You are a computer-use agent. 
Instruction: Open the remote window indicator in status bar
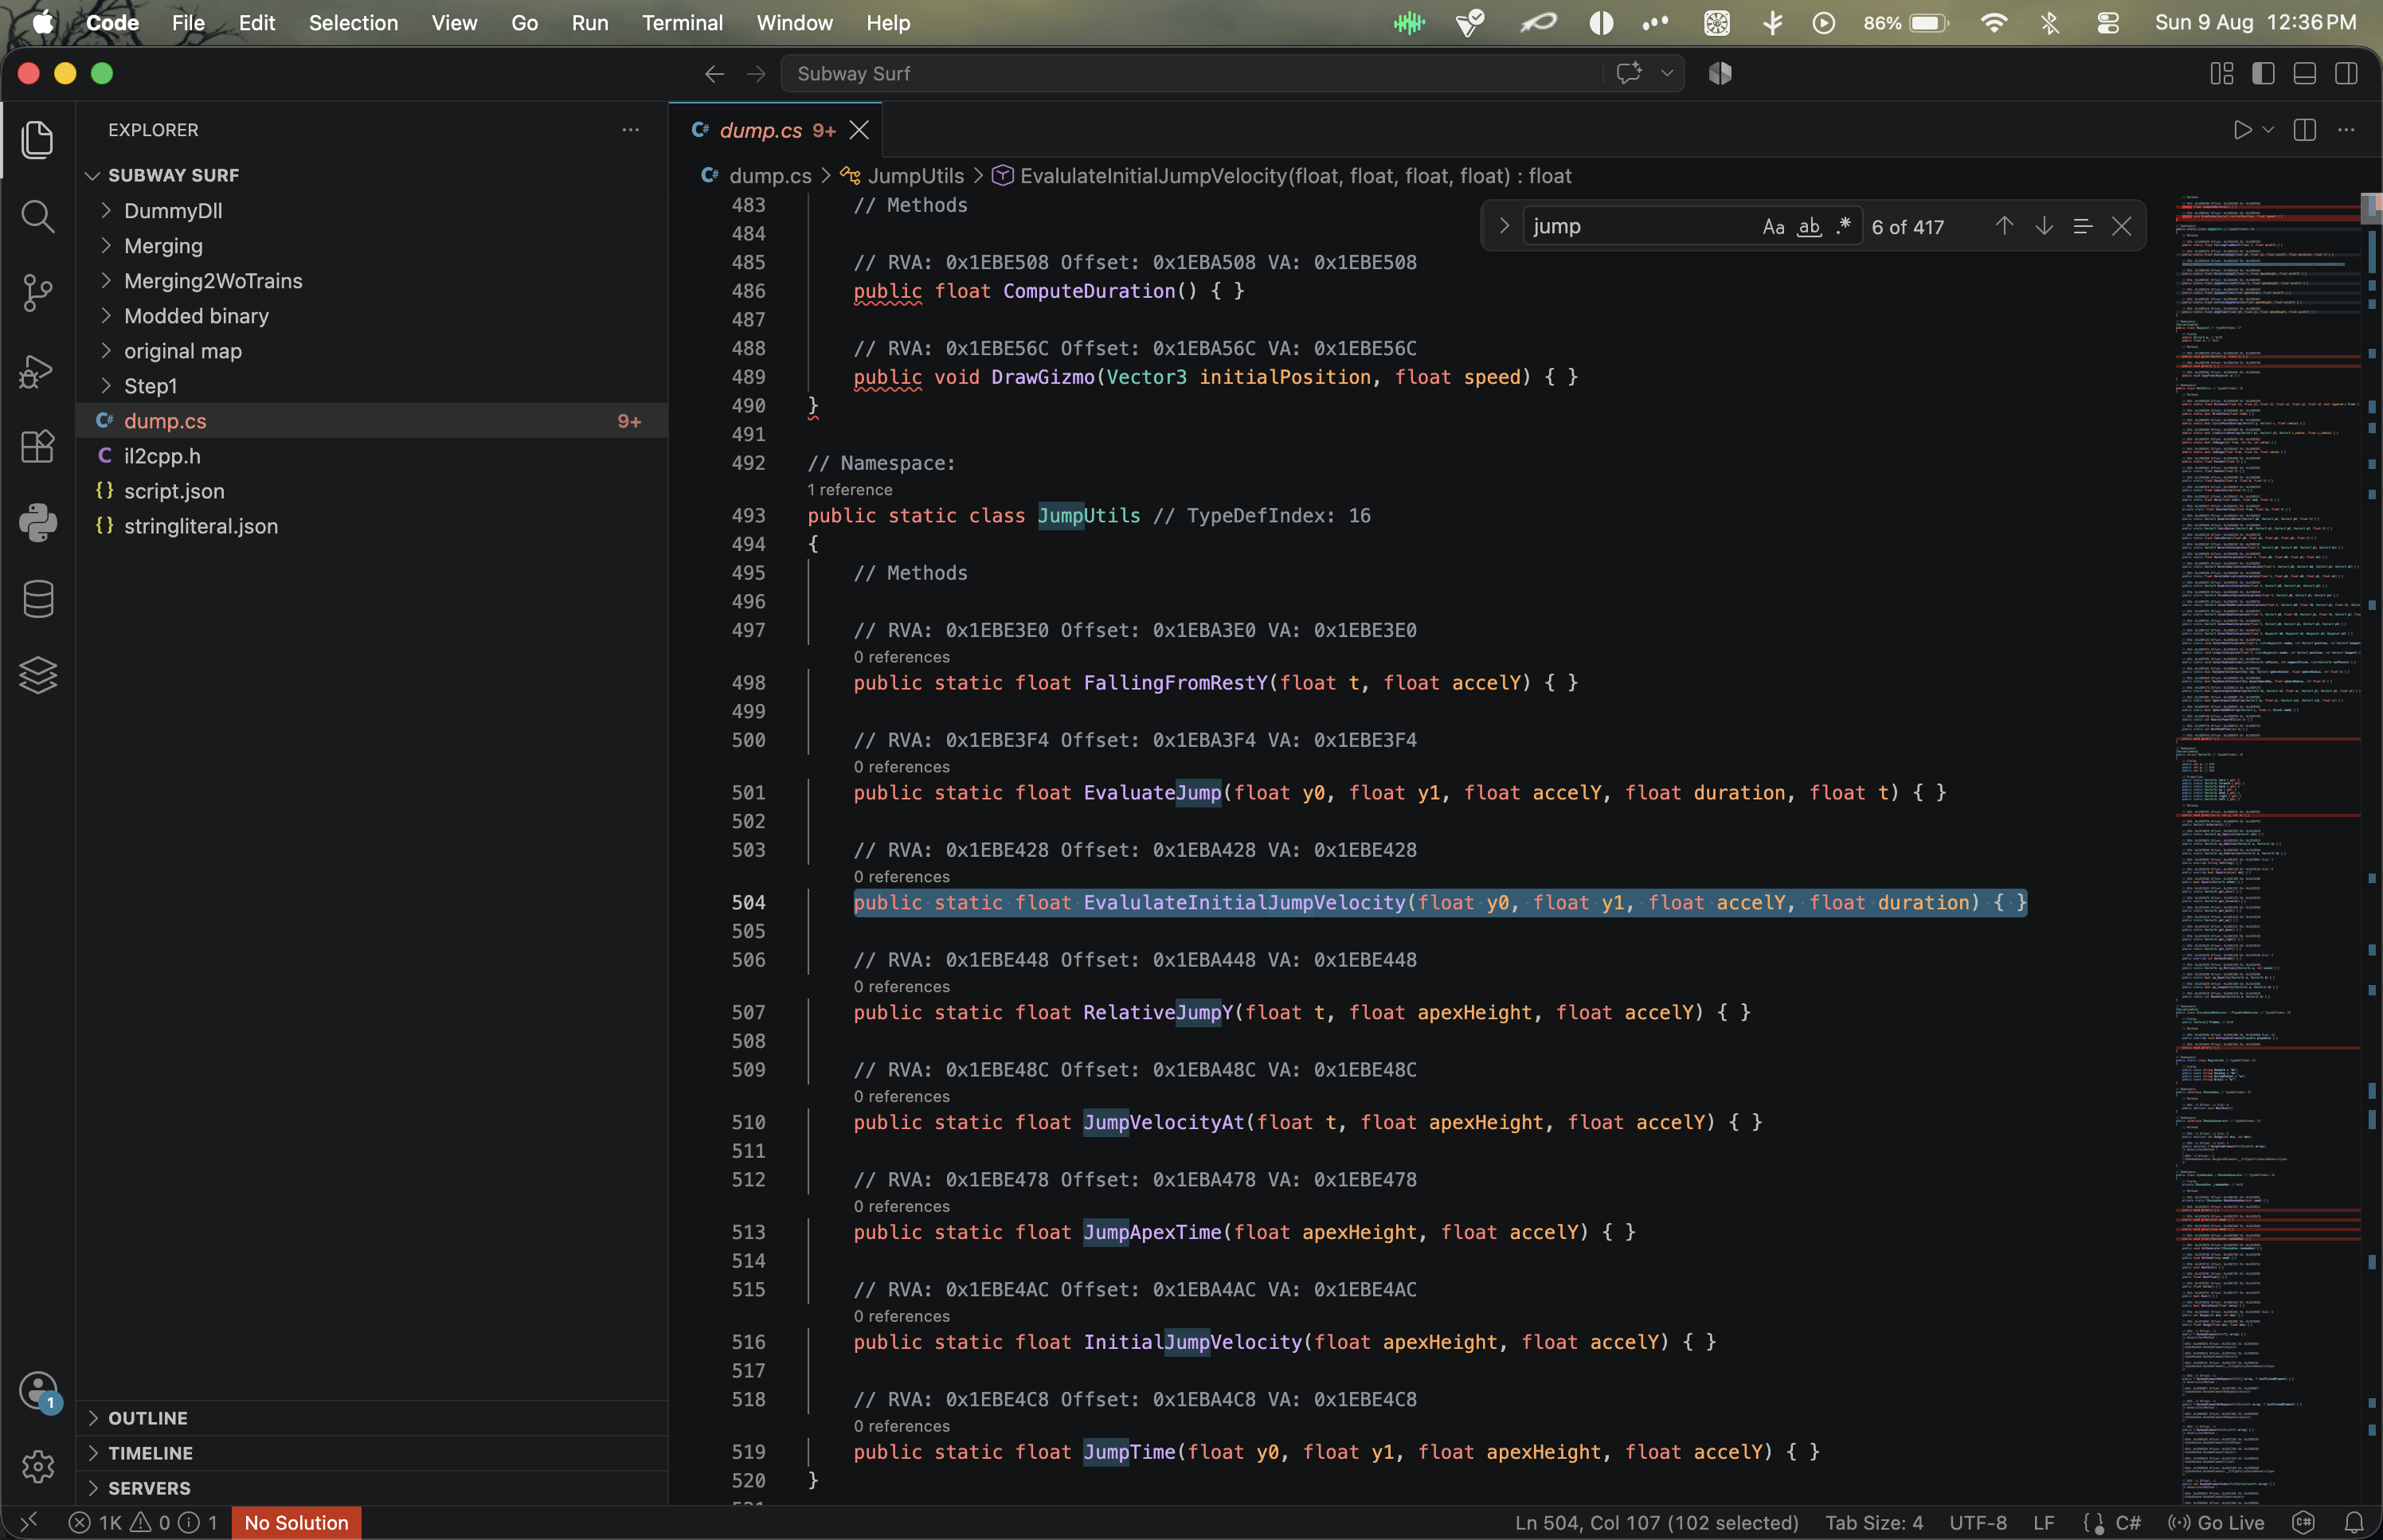(x=28, y=1522)
